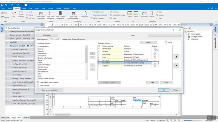This screenshot has width=218, height=122.
Task: Click Save as new template button
Action: tap(50, 90)
